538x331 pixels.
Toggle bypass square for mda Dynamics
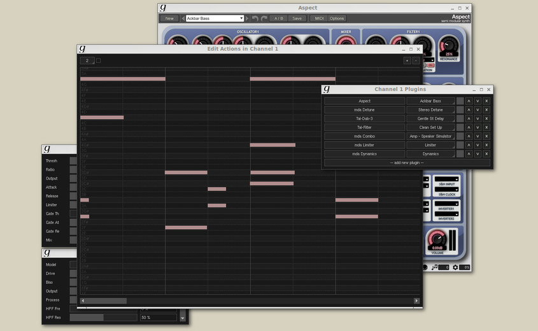tap(460, 153)
